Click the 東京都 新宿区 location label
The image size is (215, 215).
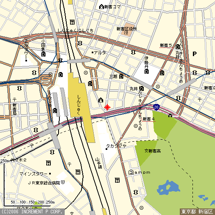197,212
